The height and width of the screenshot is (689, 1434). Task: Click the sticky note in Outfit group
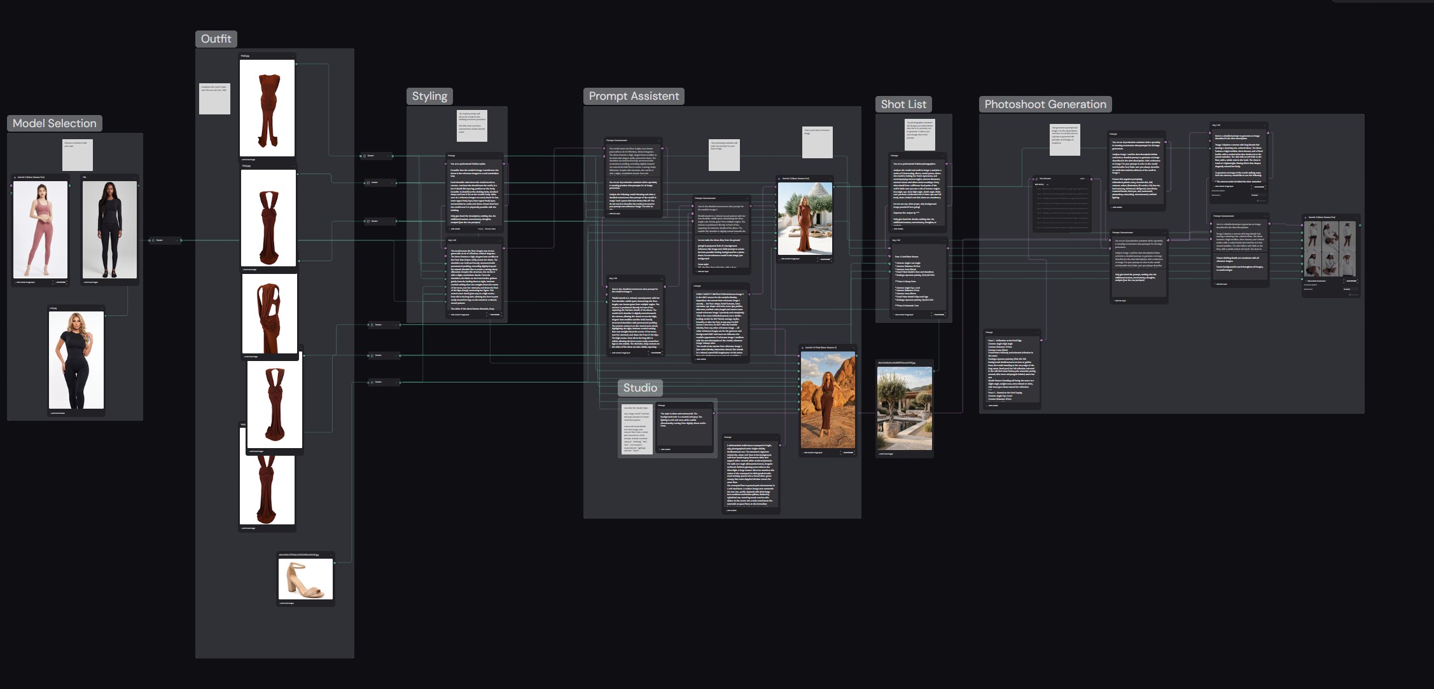[214, 99]
